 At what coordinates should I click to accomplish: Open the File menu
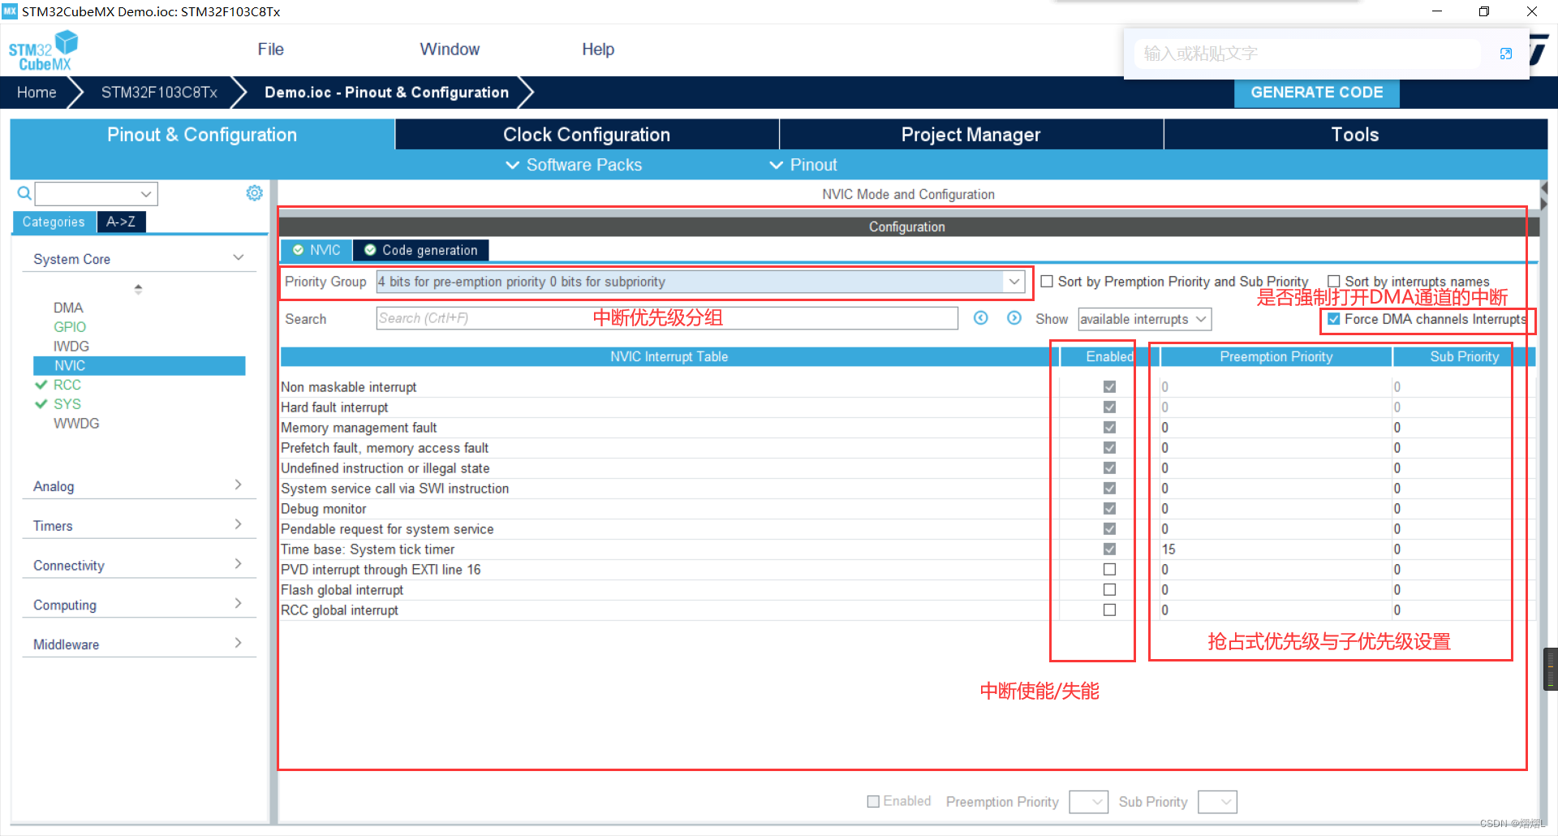(270, 50)
